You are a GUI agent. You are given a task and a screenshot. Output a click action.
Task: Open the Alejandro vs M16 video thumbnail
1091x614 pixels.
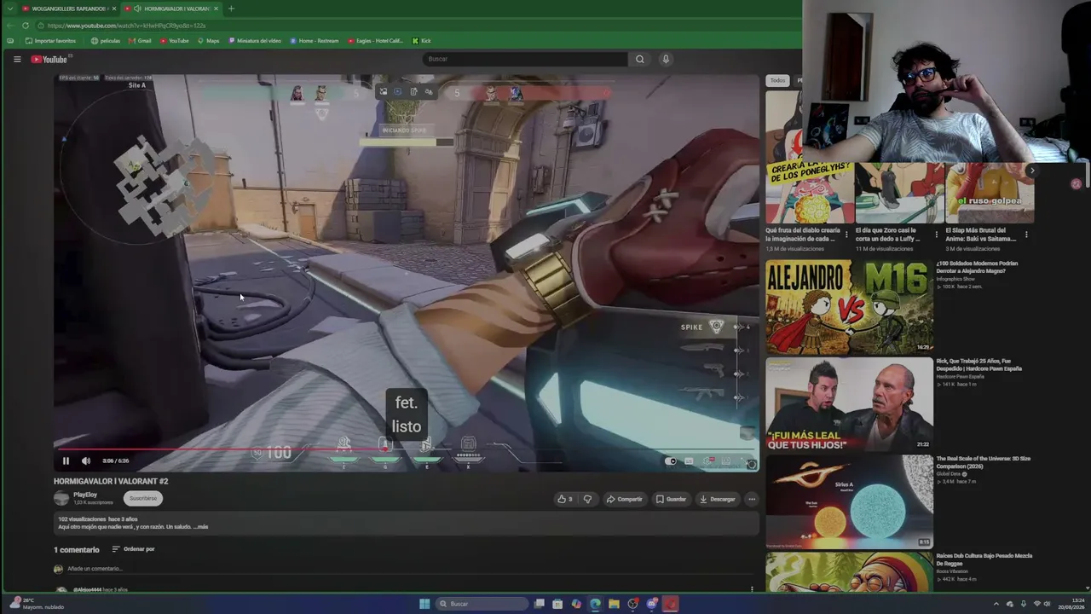849,306
